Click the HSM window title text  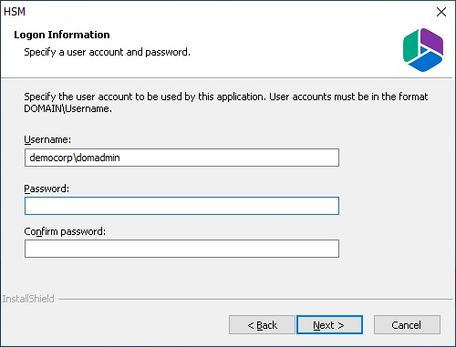(15, 12)
